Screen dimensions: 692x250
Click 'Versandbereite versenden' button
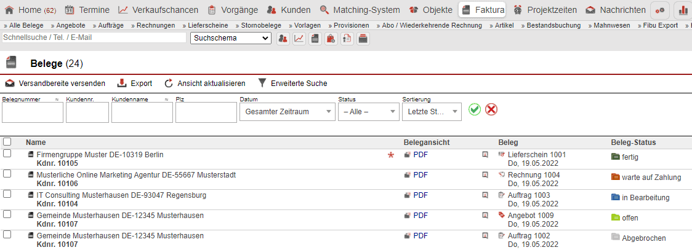tap(55, 83)
